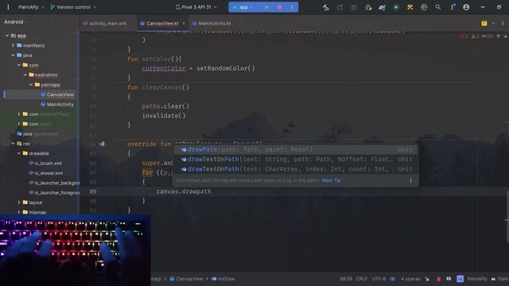The image size is (509, 286).
Task: Close the CanvasView.kt tab
Action: [x=184, y=23]
